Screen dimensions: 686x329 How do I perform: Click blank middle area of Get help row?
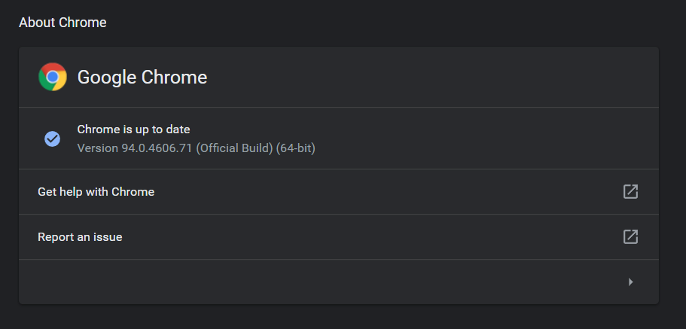[x=377, y=192]
